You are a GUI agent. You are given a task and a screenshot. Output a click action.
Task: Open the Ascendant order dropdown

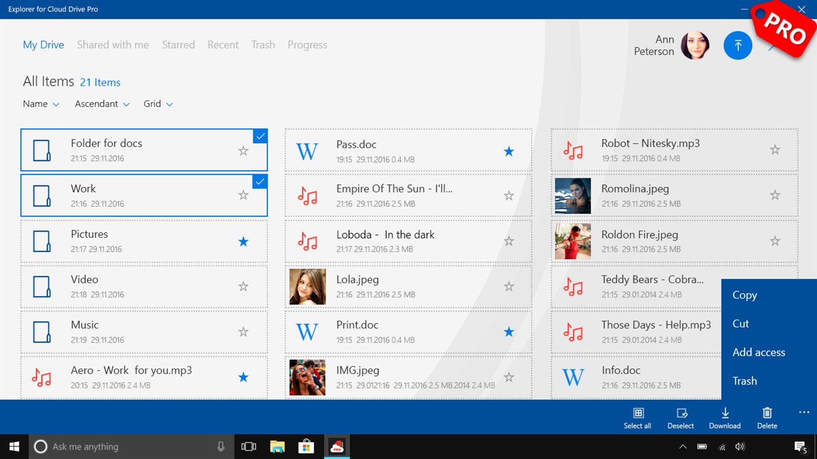tap(102, 104)
